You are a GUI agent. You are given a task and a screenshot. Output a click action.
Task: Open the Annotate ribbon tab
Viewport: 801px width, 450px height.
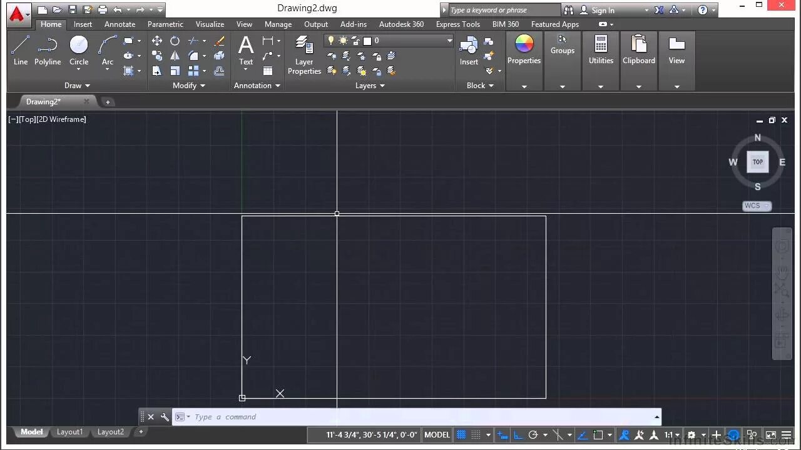[120, 24]
